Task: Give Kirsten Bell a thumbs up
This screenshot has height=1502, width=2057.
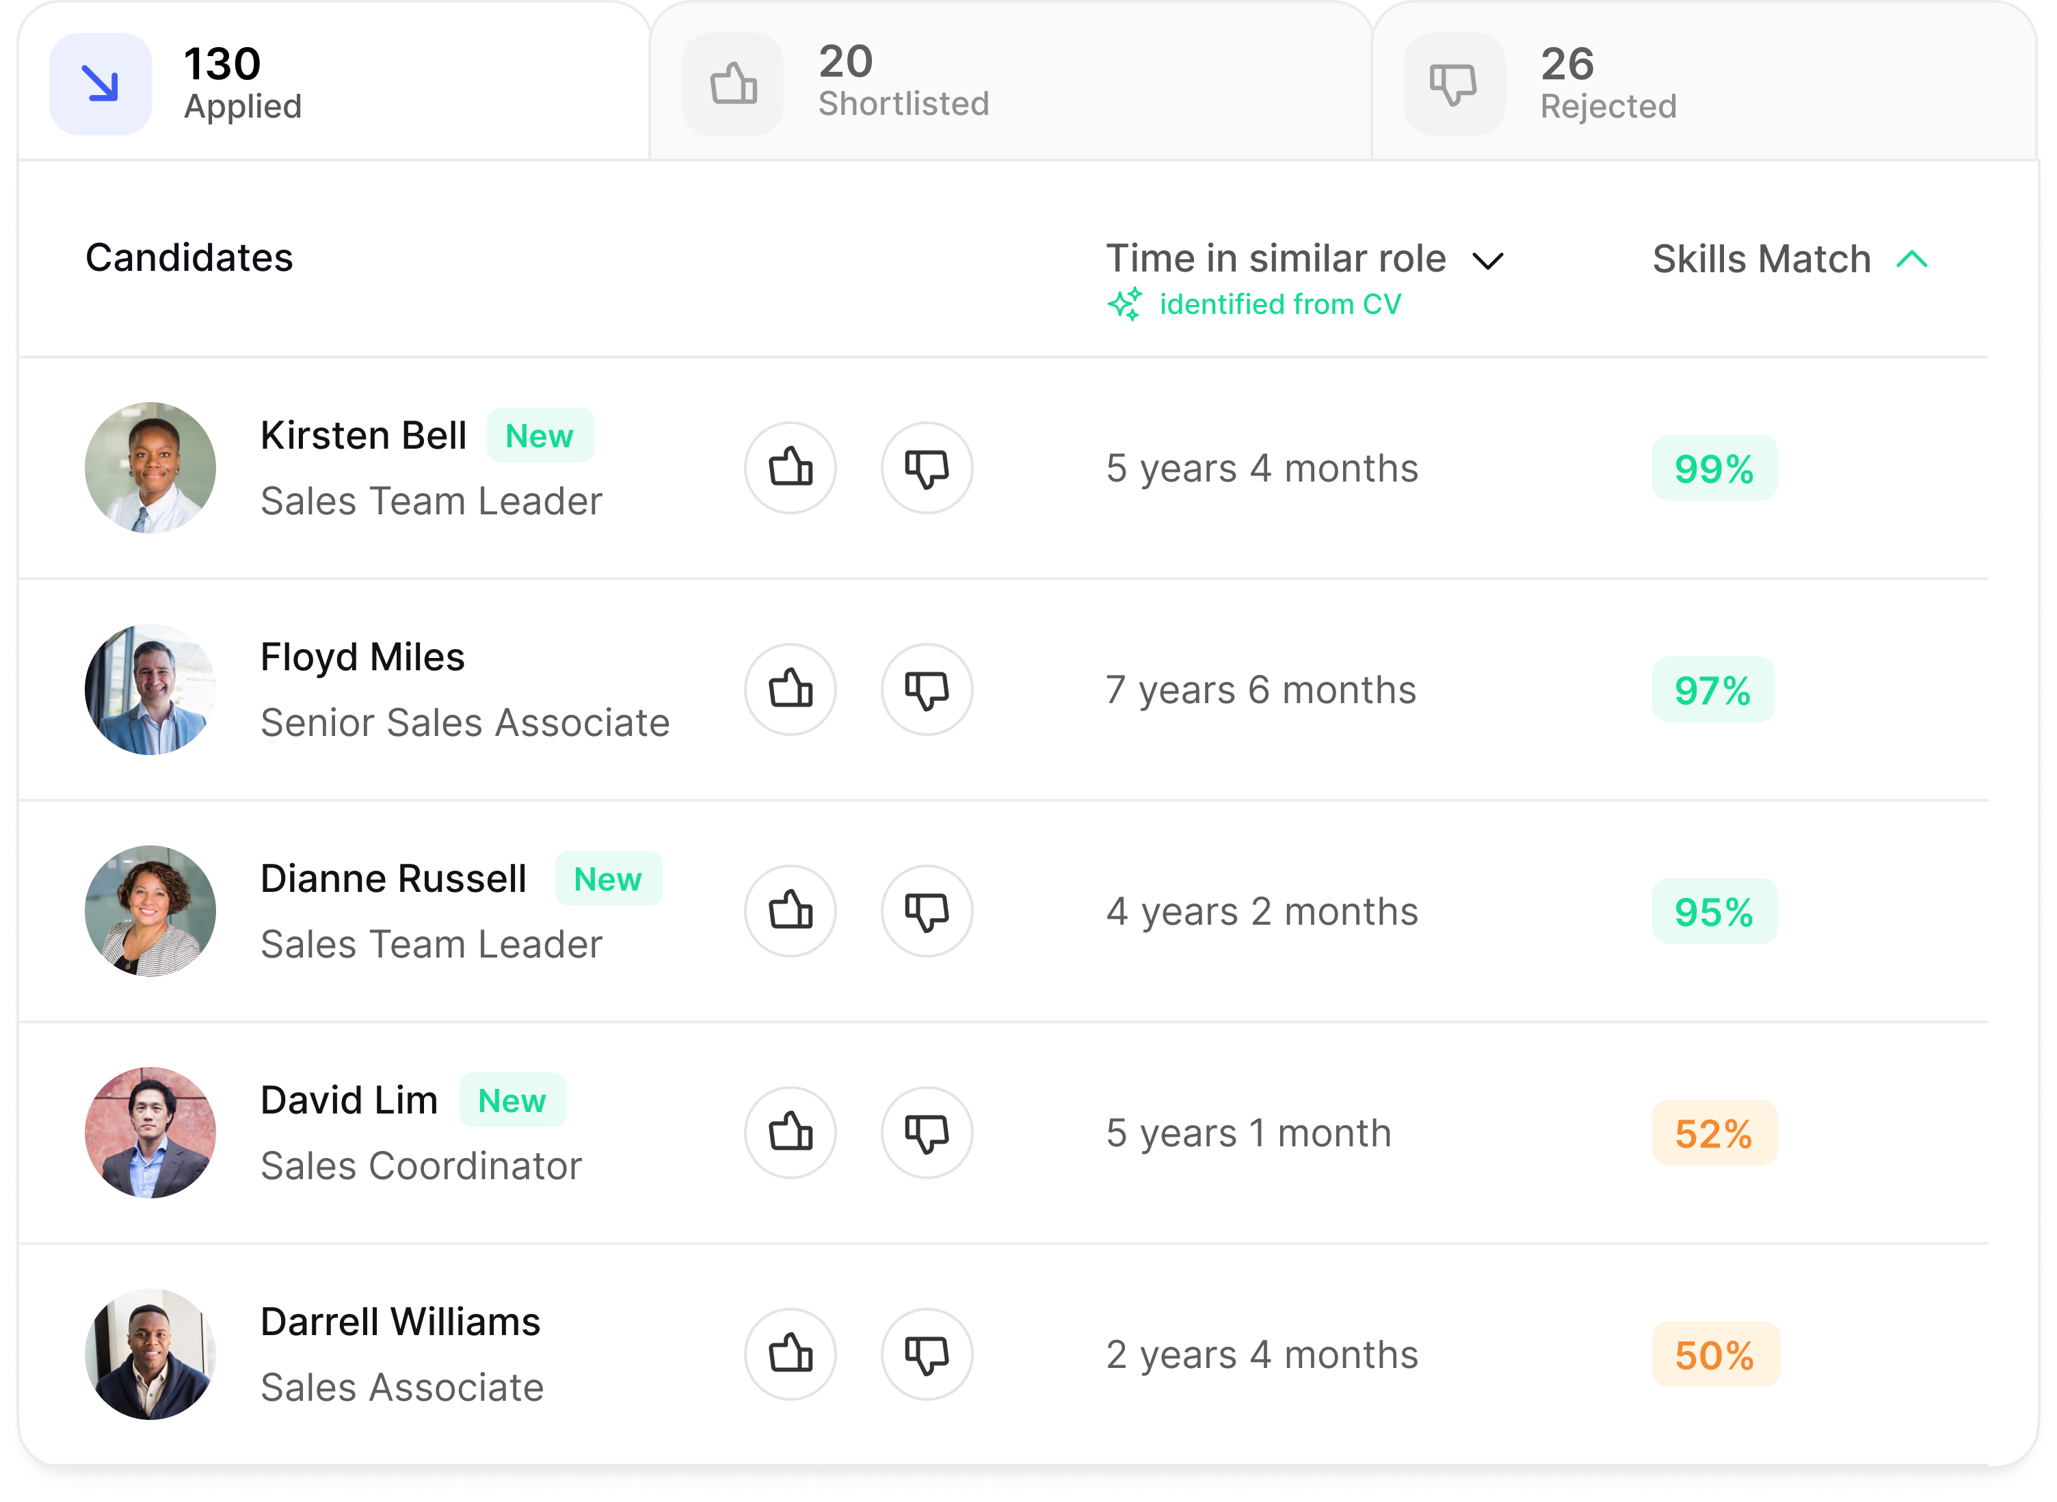Action: pyautogui.click(x=791, y=469)
